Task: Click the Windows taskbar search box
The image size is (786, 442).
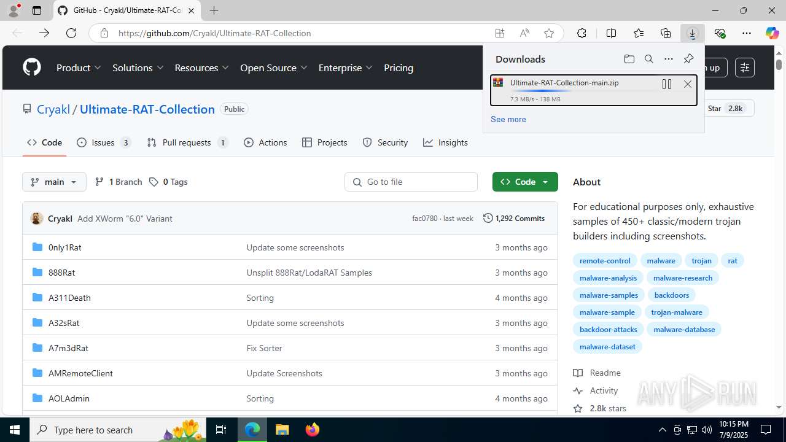Action: click(x=118, y=430)
